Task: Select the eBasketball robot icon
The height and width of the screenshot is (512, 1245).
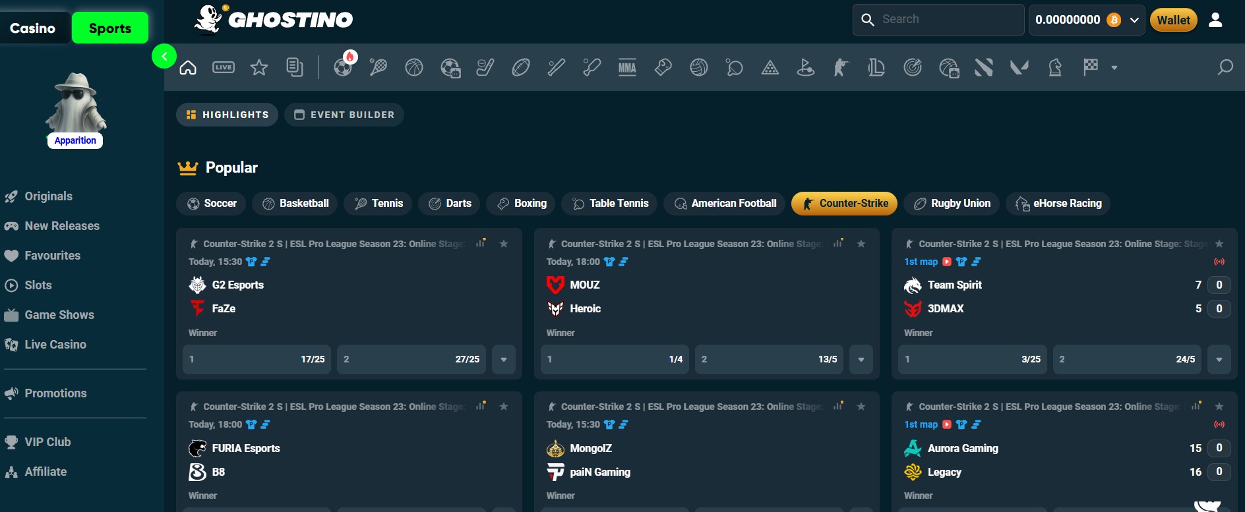Action: point(949,68)
